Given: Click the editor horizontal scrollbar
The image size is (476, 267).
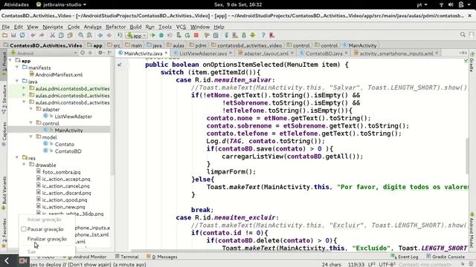Looking at the screenshot, I should click(299, 251).
